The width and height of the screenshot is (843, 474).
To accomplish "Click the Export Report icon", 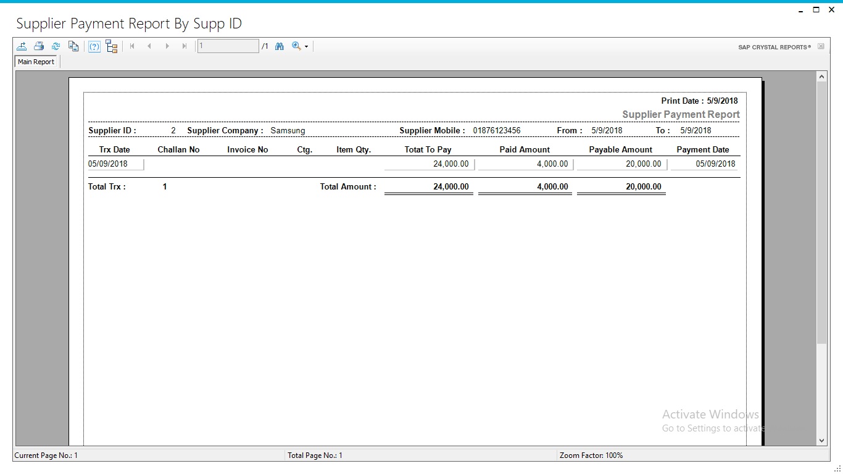I will click(22, 46).
